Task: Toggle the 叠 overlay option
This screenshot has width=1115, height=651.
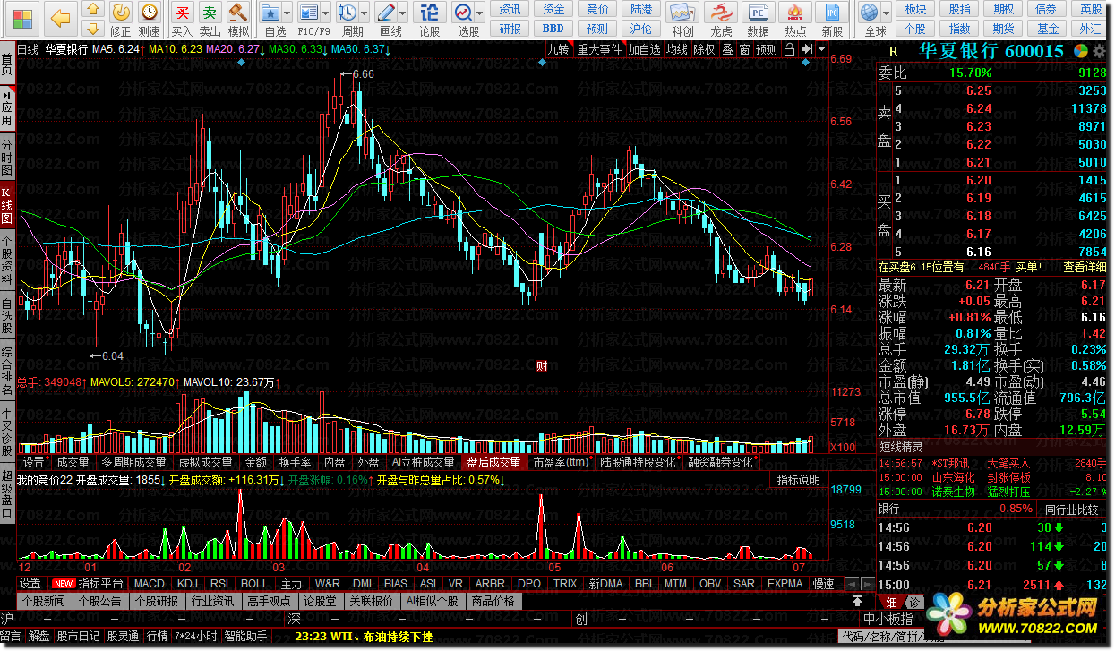Action: point(727,49)
